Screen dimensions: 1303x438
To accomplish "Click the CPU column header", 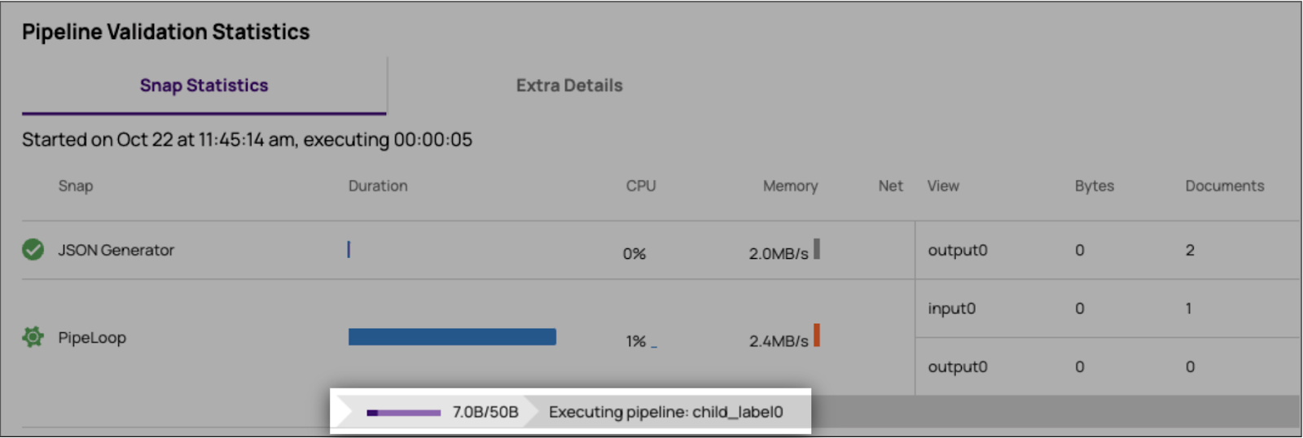I will [641, 186].
